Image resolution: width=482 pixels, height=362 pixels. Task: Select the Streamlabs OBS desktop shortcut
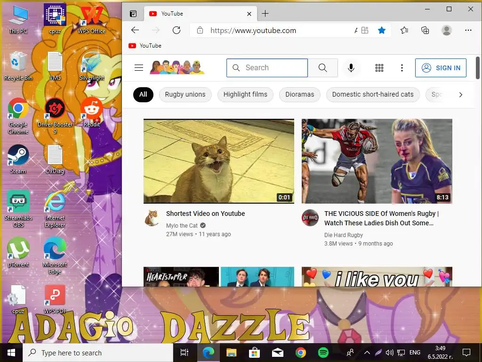18,209
